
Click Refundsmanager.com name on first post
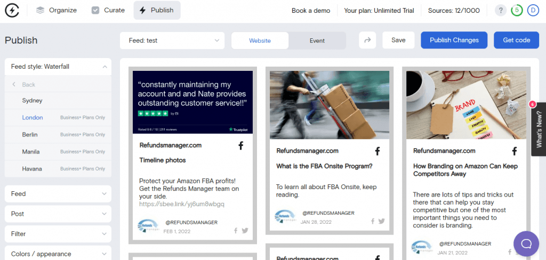[x=170, y=145]
